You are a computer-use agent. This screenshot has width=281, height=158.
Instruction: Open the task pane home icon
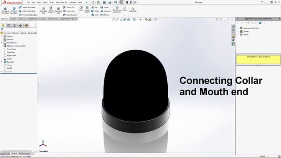[233, 26]
